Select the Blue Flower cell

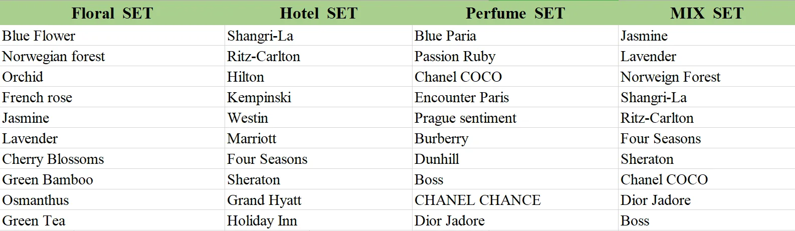tap(112, 36)
